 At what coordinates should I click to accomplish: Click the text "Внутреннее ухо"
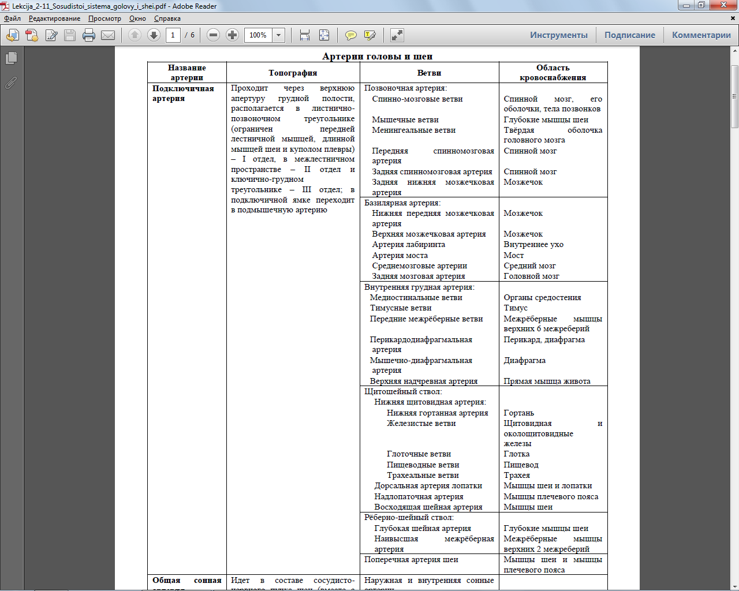tap(533, 245)
